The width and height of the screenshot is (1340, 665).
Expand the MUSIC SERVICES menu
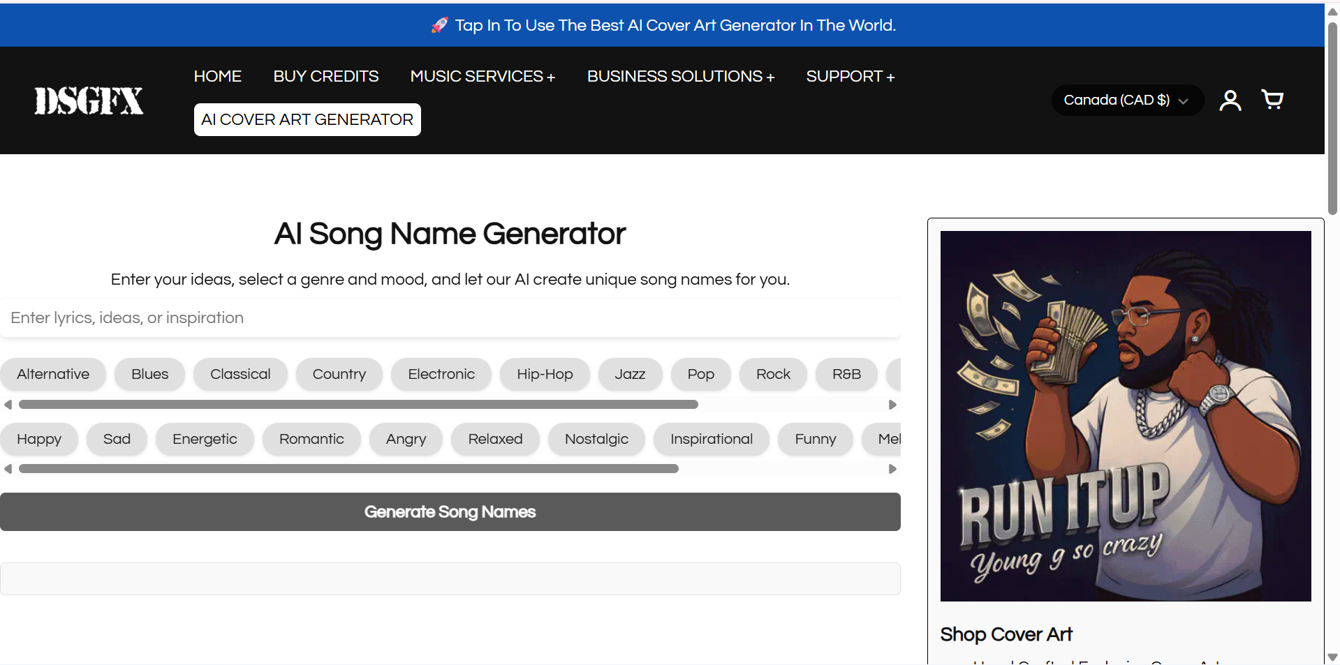[483, 76]
